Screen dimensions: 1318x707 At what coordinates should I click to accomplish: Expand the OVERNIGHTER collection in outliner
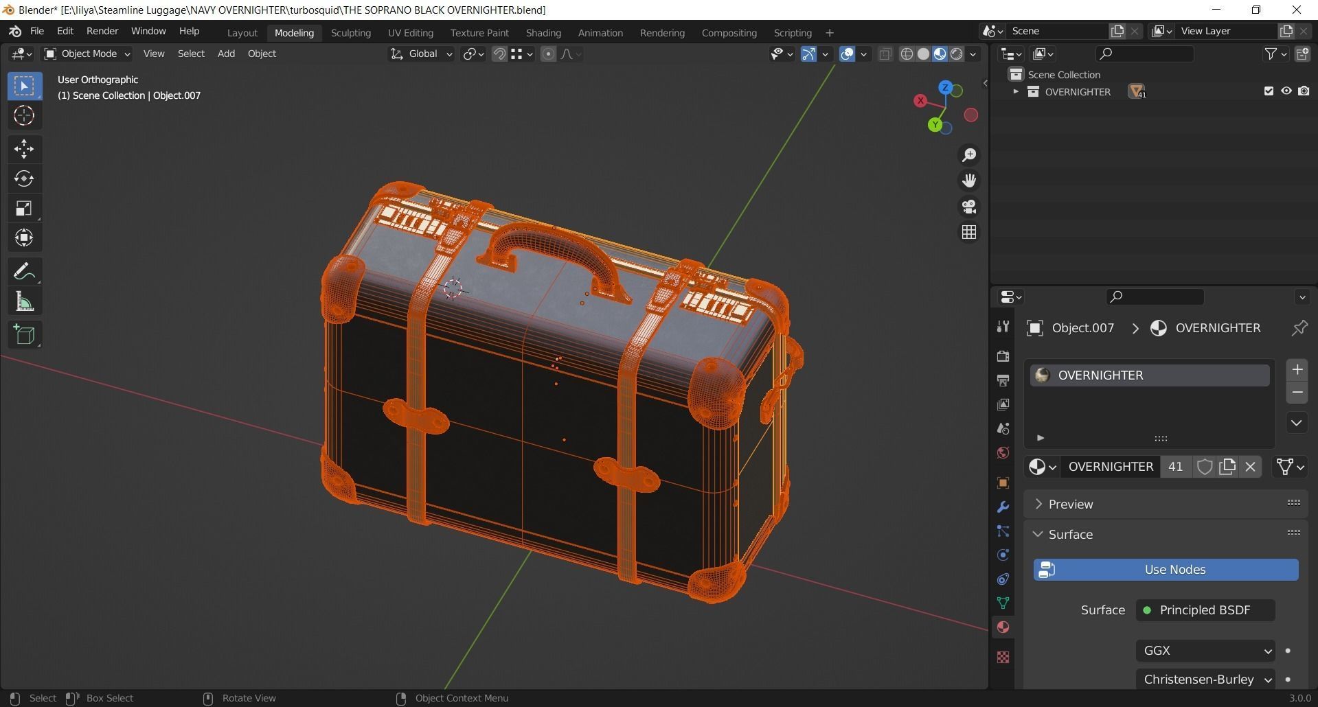click(1016, 91)
